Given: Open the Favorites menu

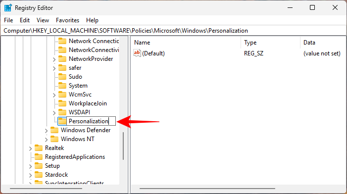Looking at the screenshot, I should [67, 20].
